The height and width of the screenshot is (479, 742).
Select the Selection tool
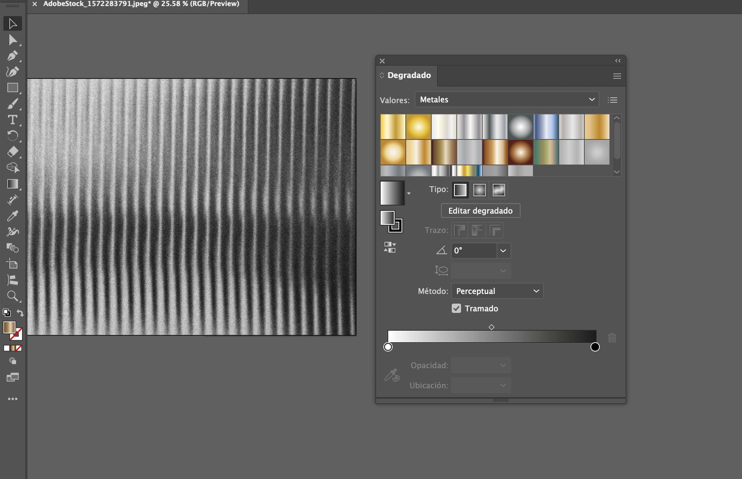point(13,23)
